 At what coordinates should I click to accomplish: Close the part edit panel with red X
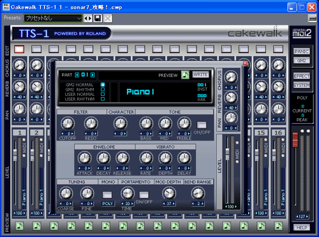tap(245, 63)
